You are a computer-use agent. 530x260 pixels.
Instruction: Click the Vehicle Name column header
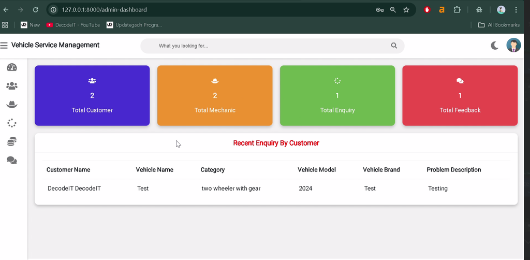click(154, 170)
